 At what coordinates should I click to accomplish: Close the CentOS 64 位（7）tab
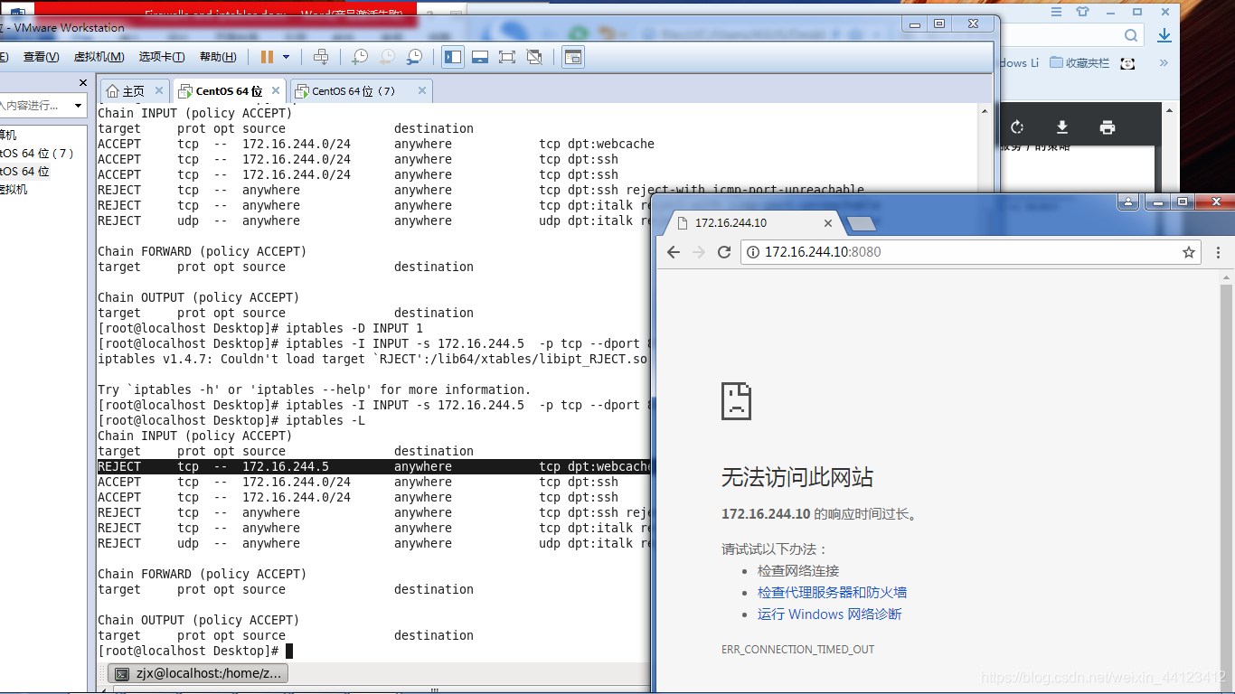click(x=421, y=90)
